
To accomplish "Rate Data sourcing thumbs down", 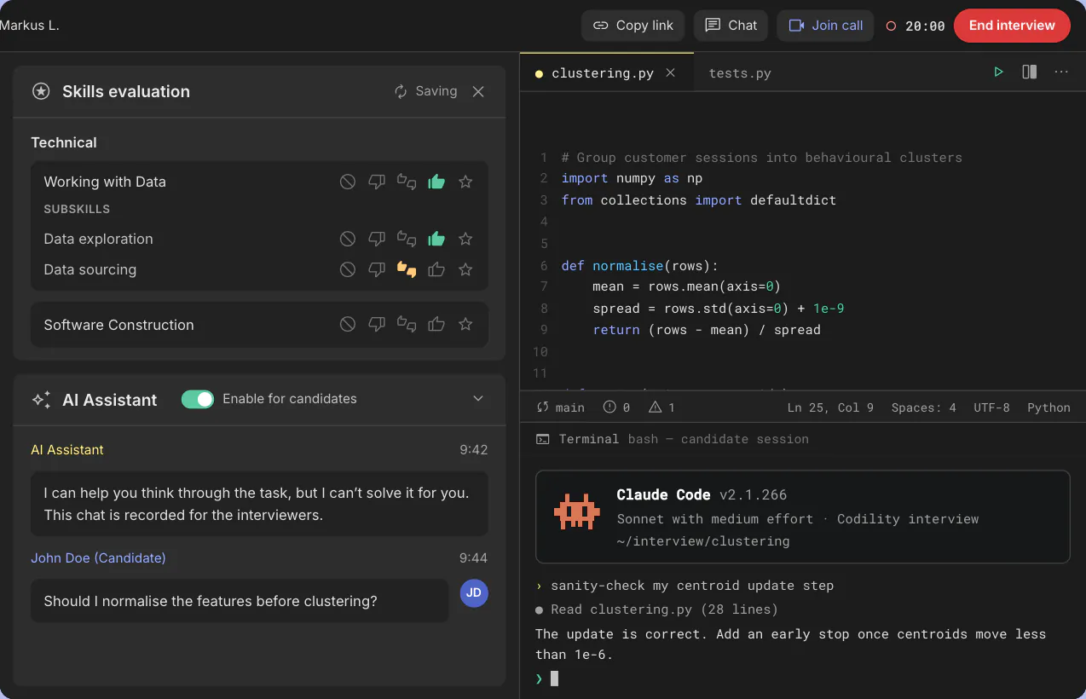I will [377, 269].
